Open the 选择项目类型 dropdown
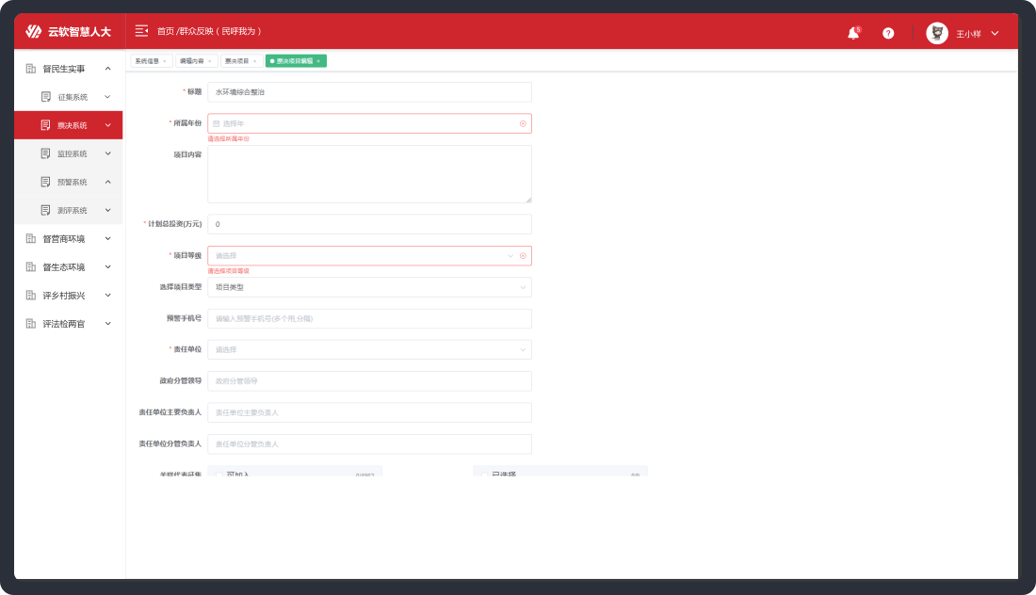Viewport: 1036px width, 595px height. point(369,287)
